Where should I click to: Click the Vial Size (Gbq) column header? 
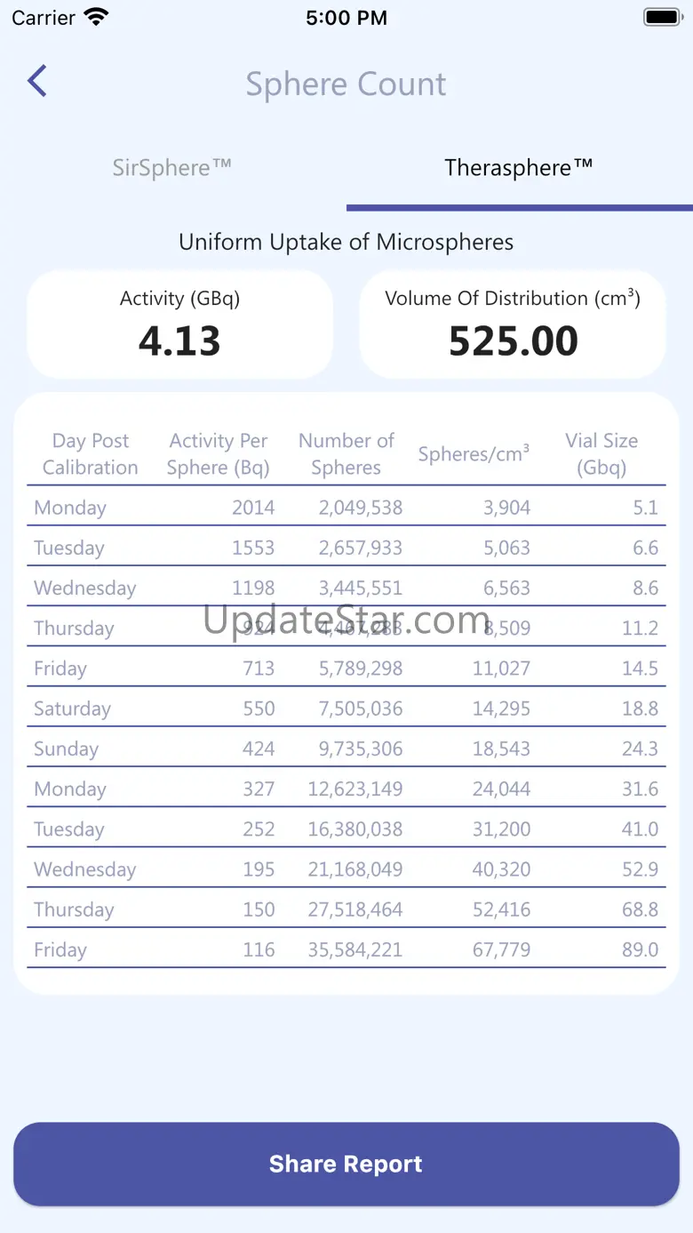(601, 454)
